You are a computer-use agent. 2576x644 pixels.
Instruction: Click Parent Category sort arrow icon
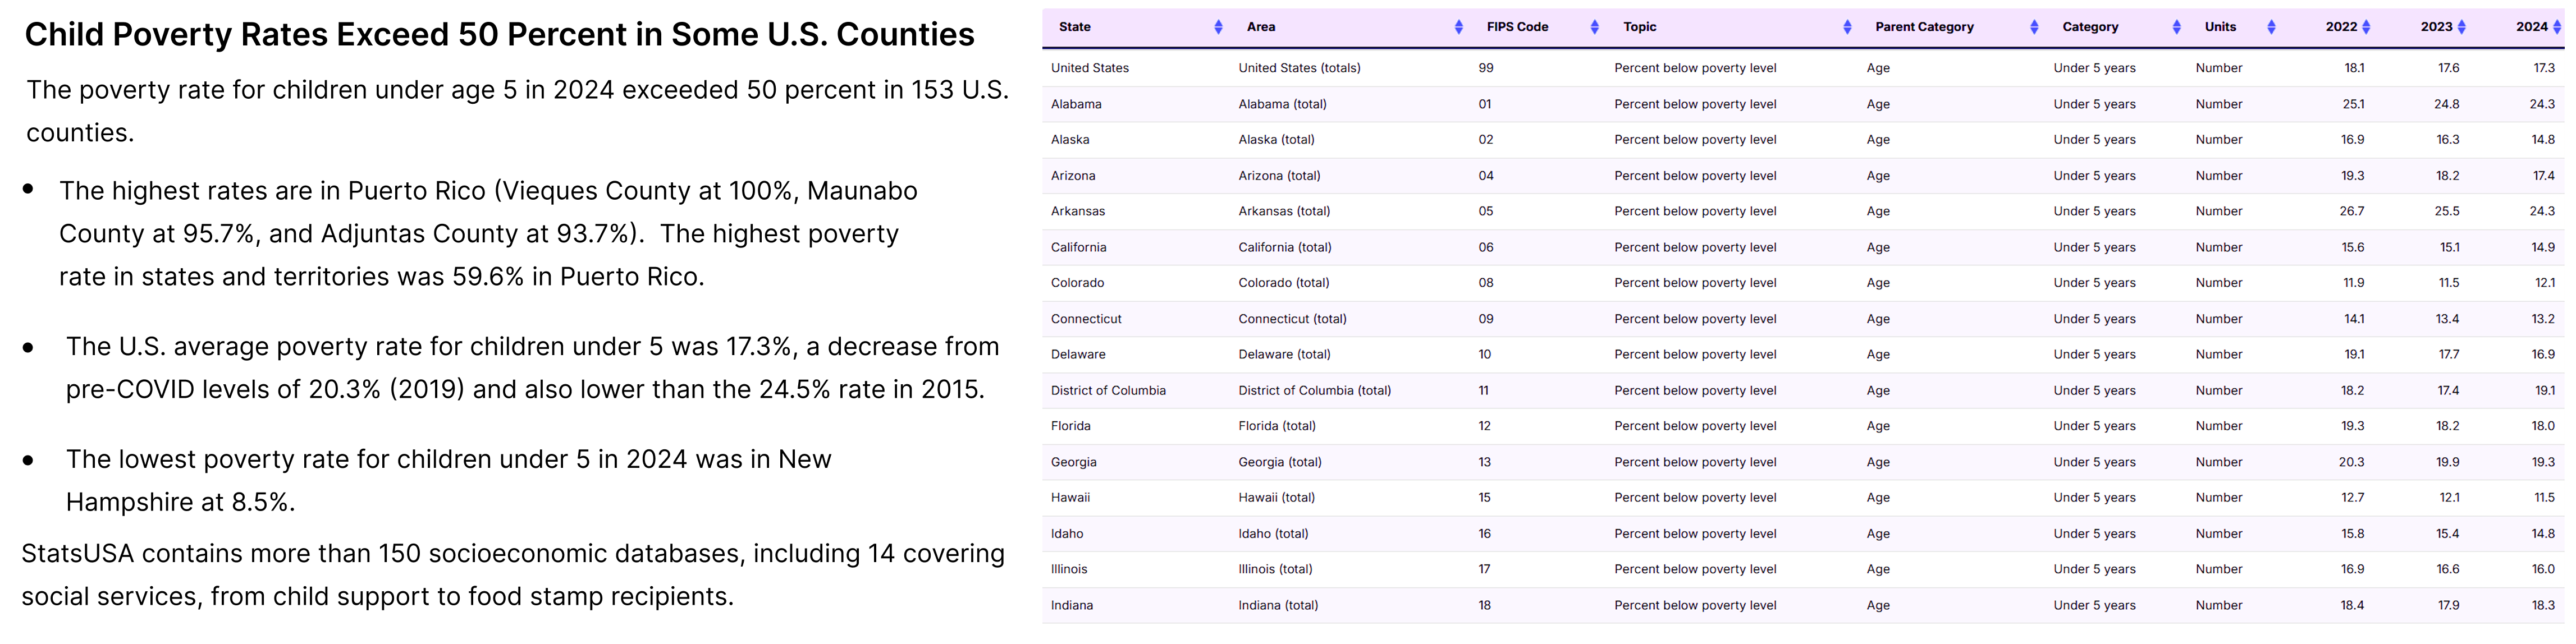click(2034, 27)
